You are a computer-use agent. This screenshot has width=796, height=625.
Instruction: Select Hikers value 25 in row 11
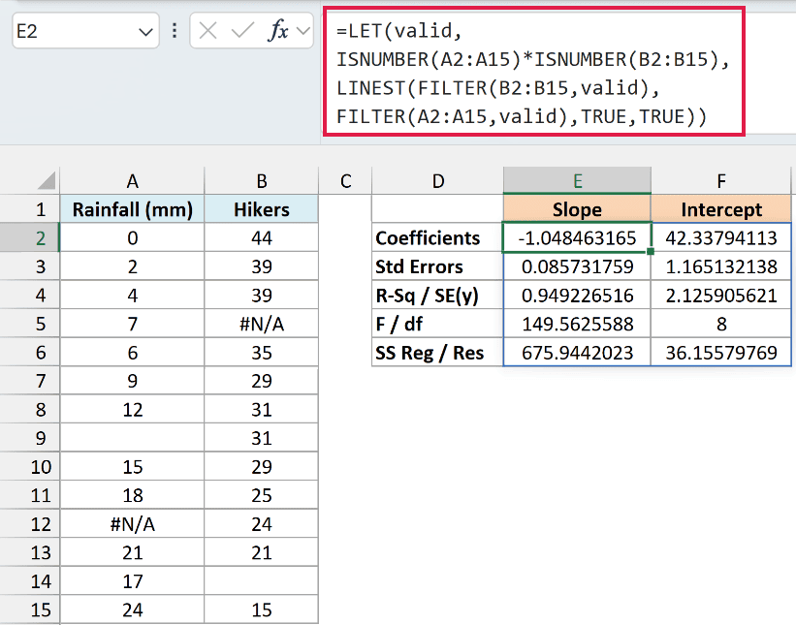(262, 495)
